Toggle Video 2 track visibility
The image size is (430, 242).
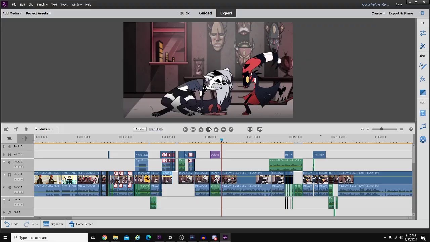click(9, 154)
